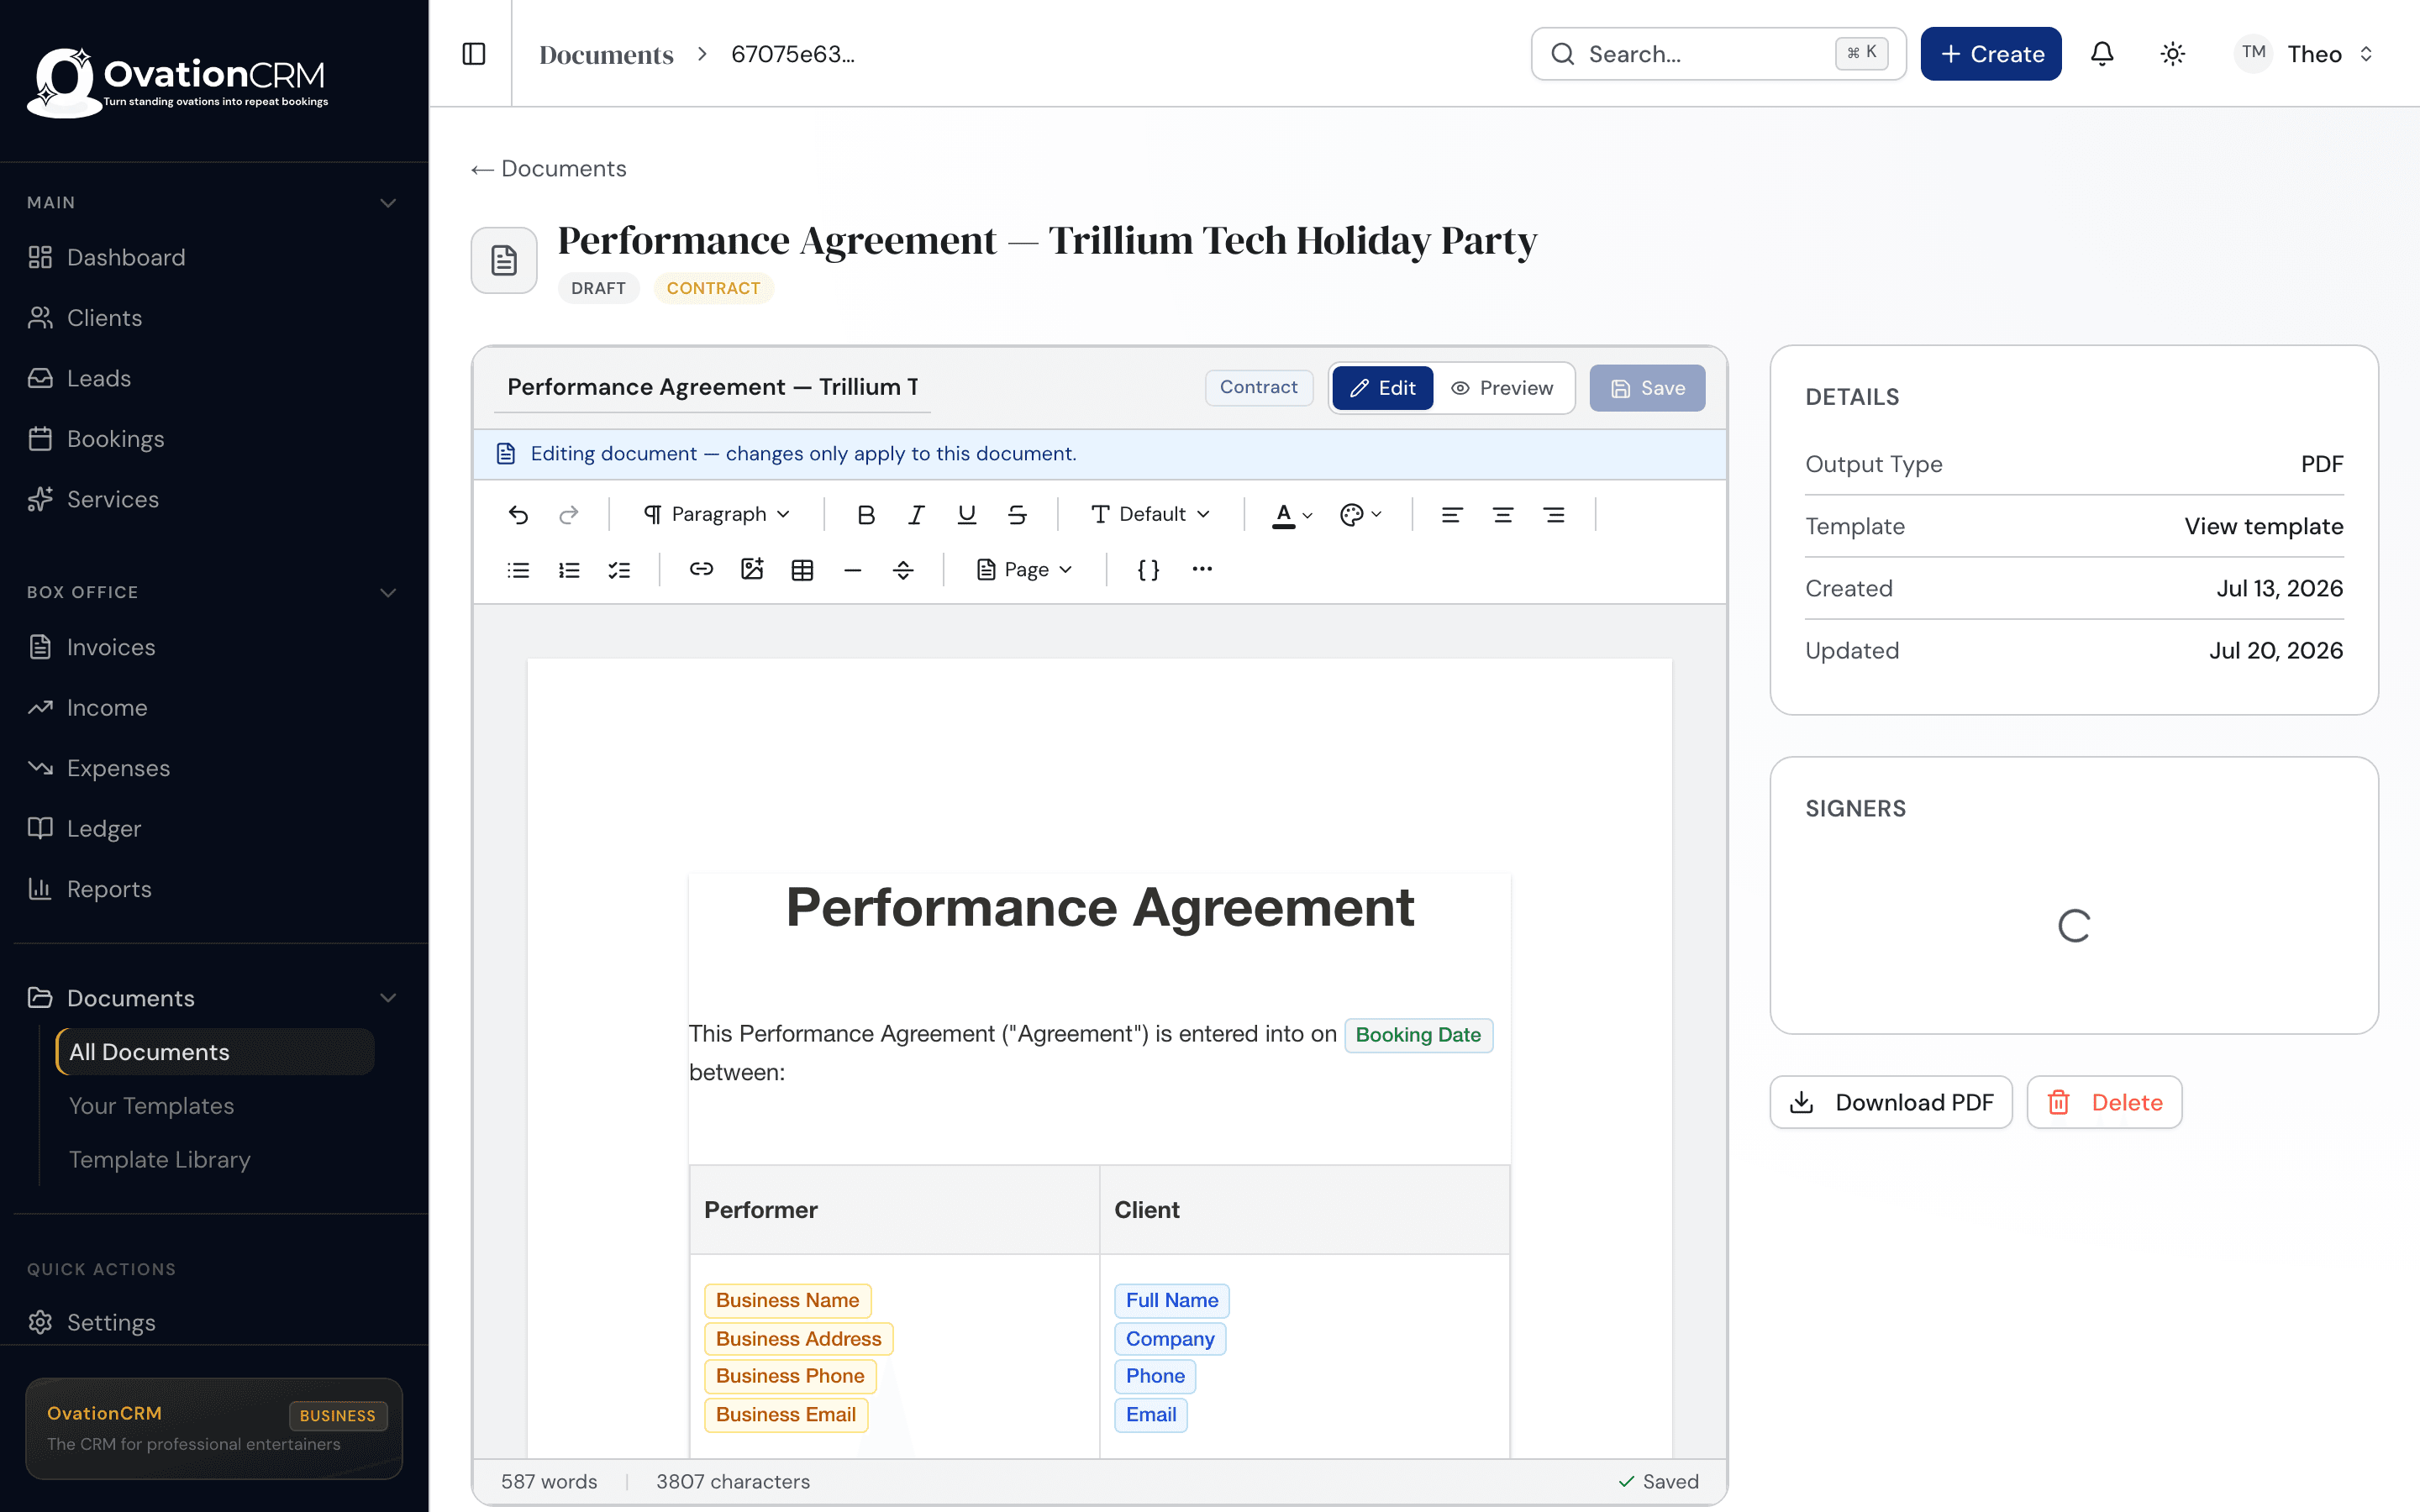Delete this document
Screen dimensions: 2420x1512
pos(2104,1102)
